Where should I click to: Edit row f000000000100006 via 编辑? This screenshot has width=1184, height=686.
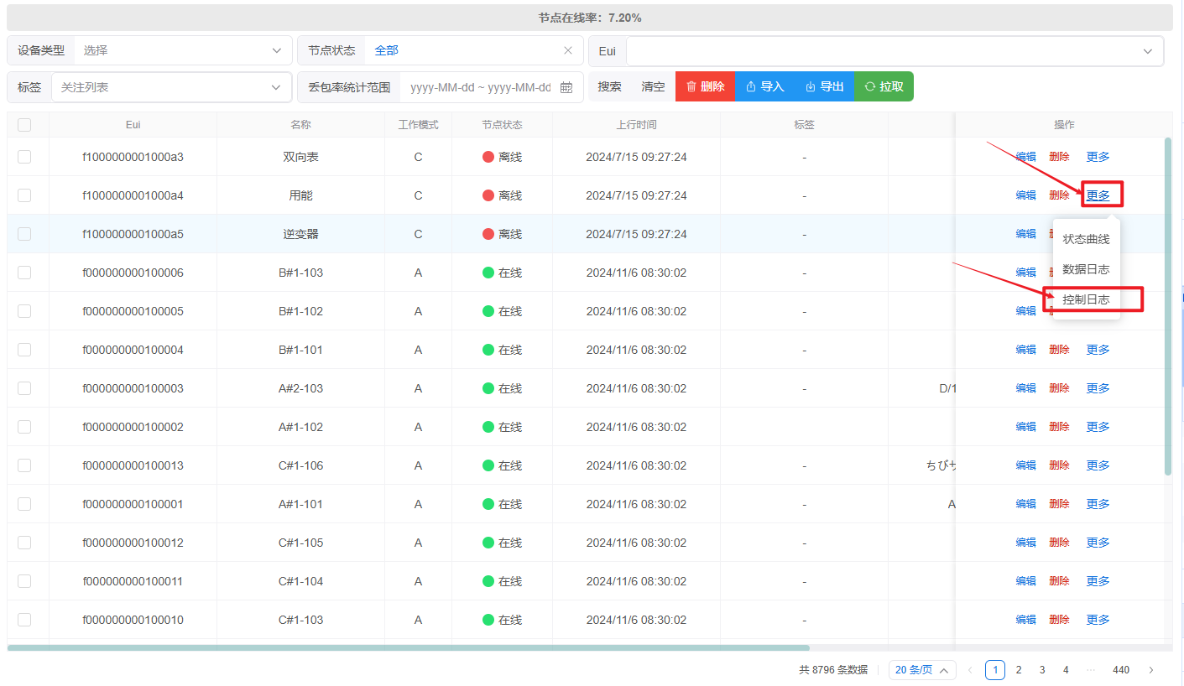tap(1026, 273)
